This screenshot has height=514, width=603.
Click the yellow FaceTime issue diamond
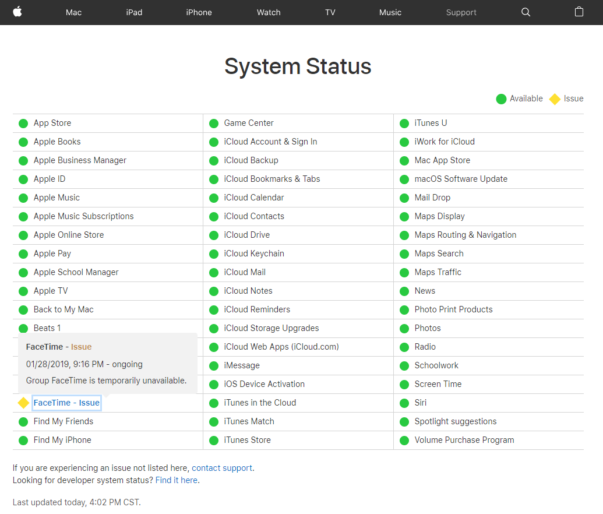[23, 403]
